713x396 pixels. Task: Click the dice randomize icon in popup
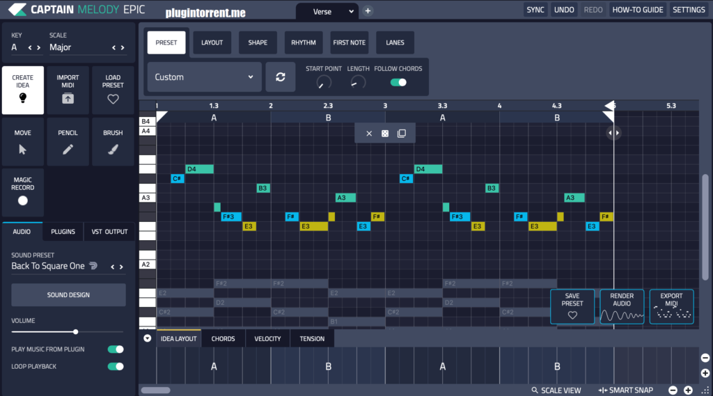pyautogui.click(x=385, y=133)
